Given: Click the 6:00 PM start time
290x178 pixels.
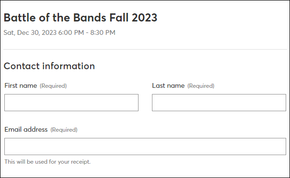Looking at the screenshot, I should coord(71,32).
